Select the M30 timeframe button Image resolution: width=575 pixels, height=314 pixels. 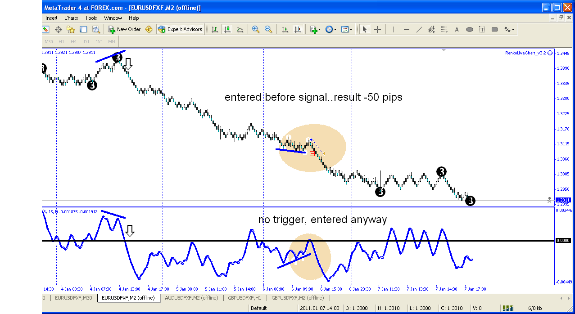49,42
